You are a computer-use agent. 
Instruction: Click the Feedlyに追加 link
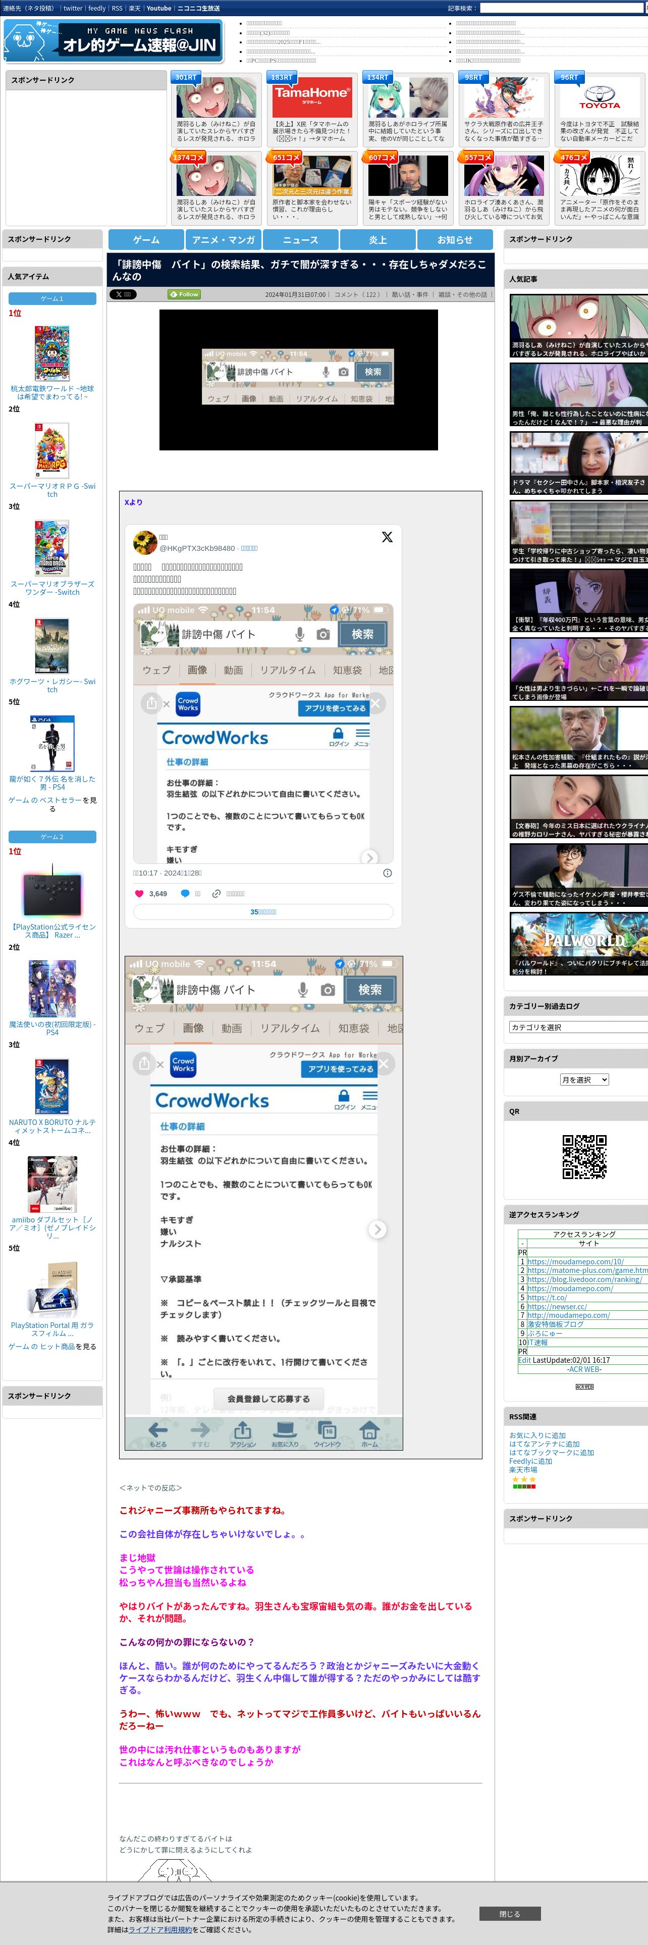tap(530, 1462)
